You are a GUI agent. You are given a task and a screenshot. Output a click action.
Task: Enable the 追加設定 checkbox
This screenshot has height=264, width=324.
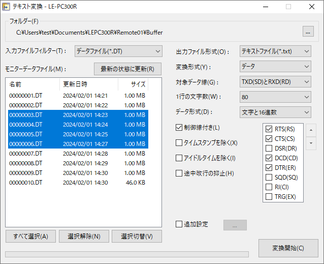(179, 224)
